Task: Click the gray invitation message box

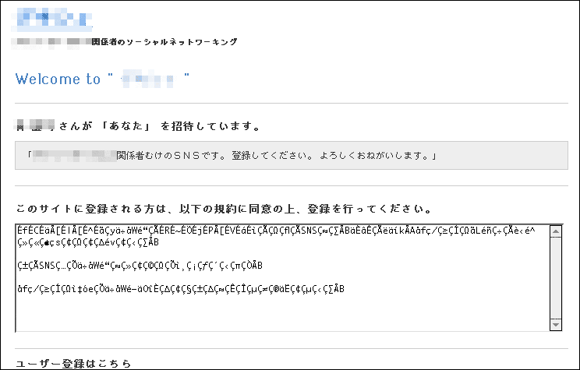Action: pos(288,156)
